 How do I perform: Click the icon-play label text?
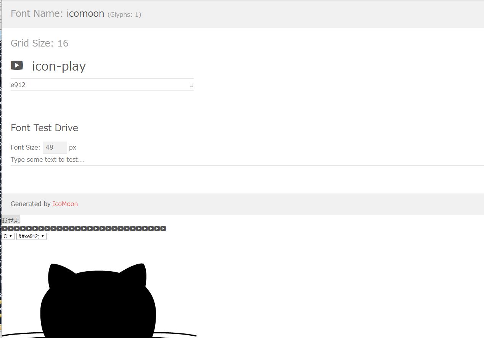[59, 66]
